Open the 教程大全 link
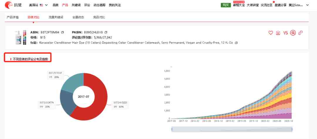 [x=239, y=5]
